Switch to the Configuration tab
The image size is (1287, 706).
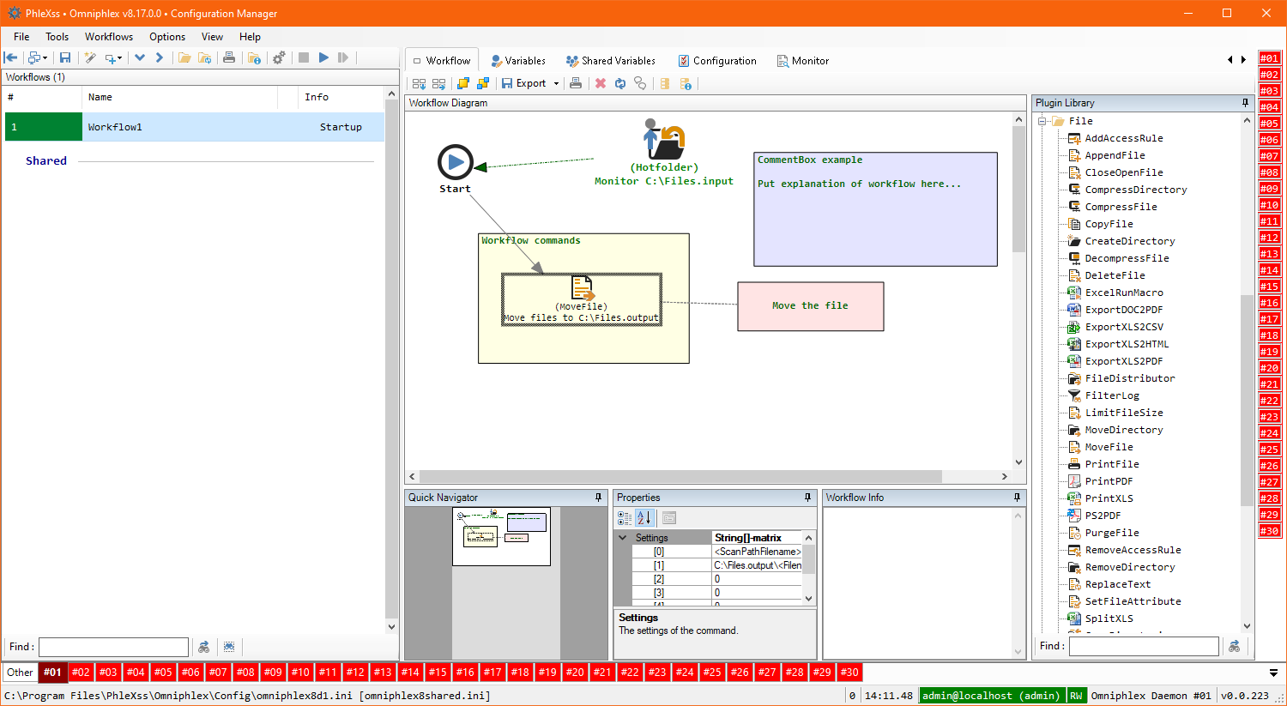[x=717, y=61]
